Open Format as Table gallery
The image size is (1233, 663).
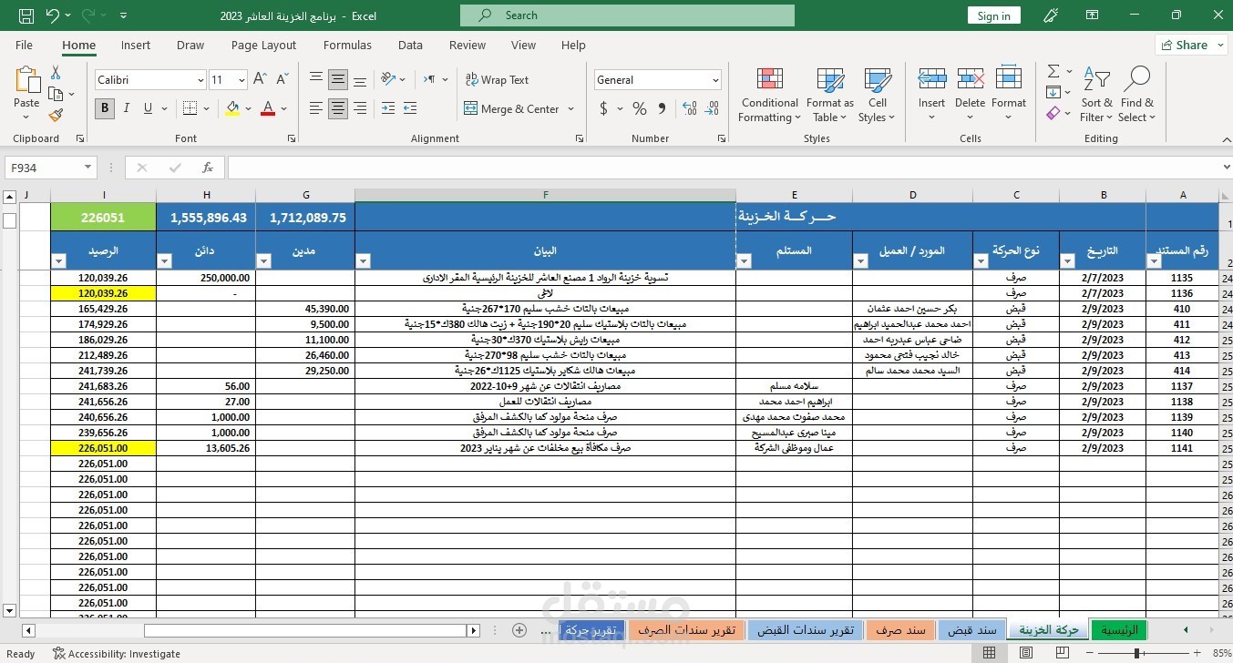coord(830,95)
